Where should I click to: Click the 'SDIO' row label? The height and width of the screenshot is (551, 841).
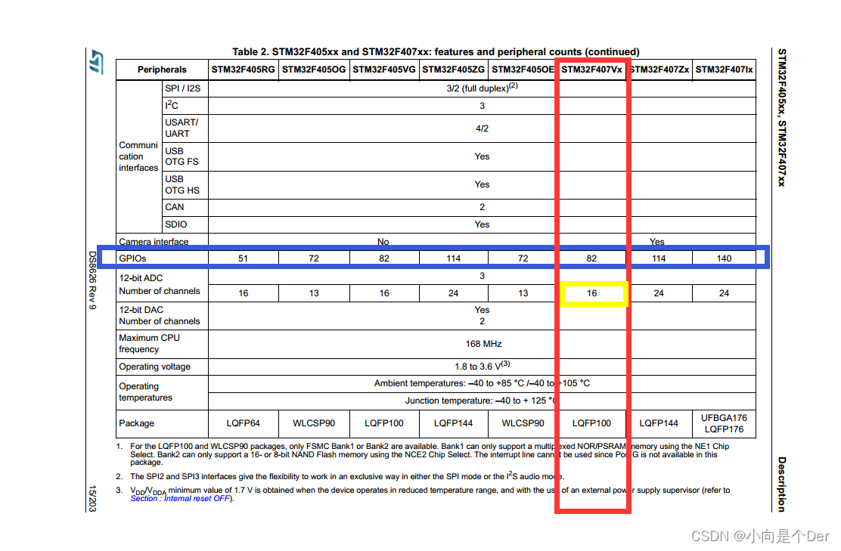(x=176, y=224)
